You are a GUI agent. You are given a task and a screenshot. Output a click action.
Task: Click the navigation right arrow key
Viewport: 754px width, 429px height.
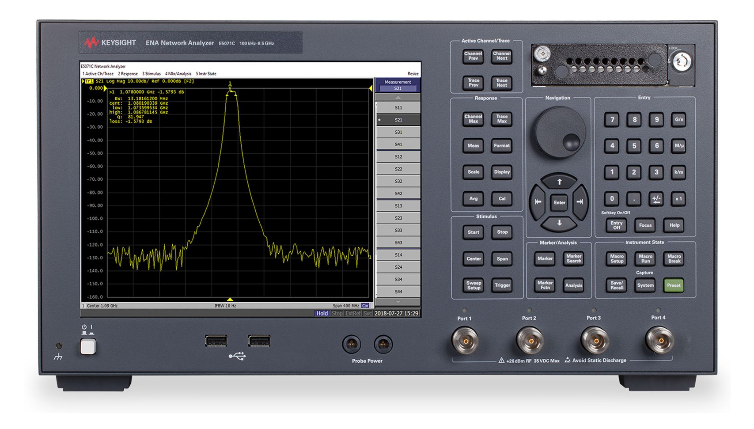580,202
